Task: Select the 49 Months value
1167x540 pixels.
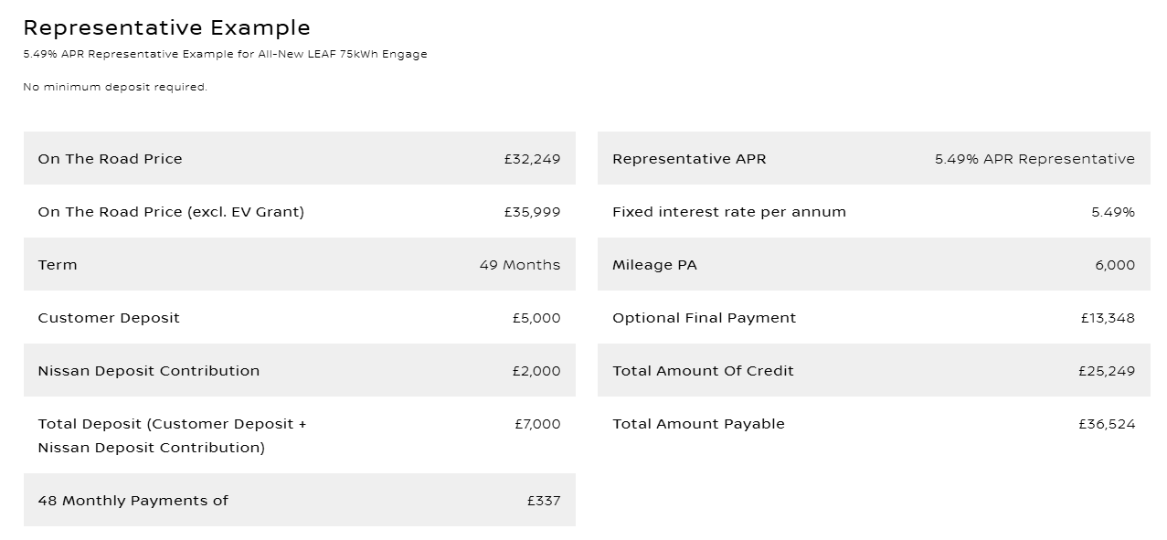Action: 519,265
